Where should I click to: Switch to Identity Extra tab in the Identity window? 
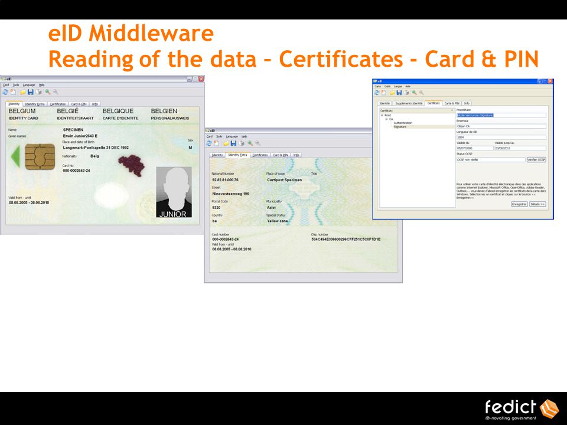click(x=35, y=104)
